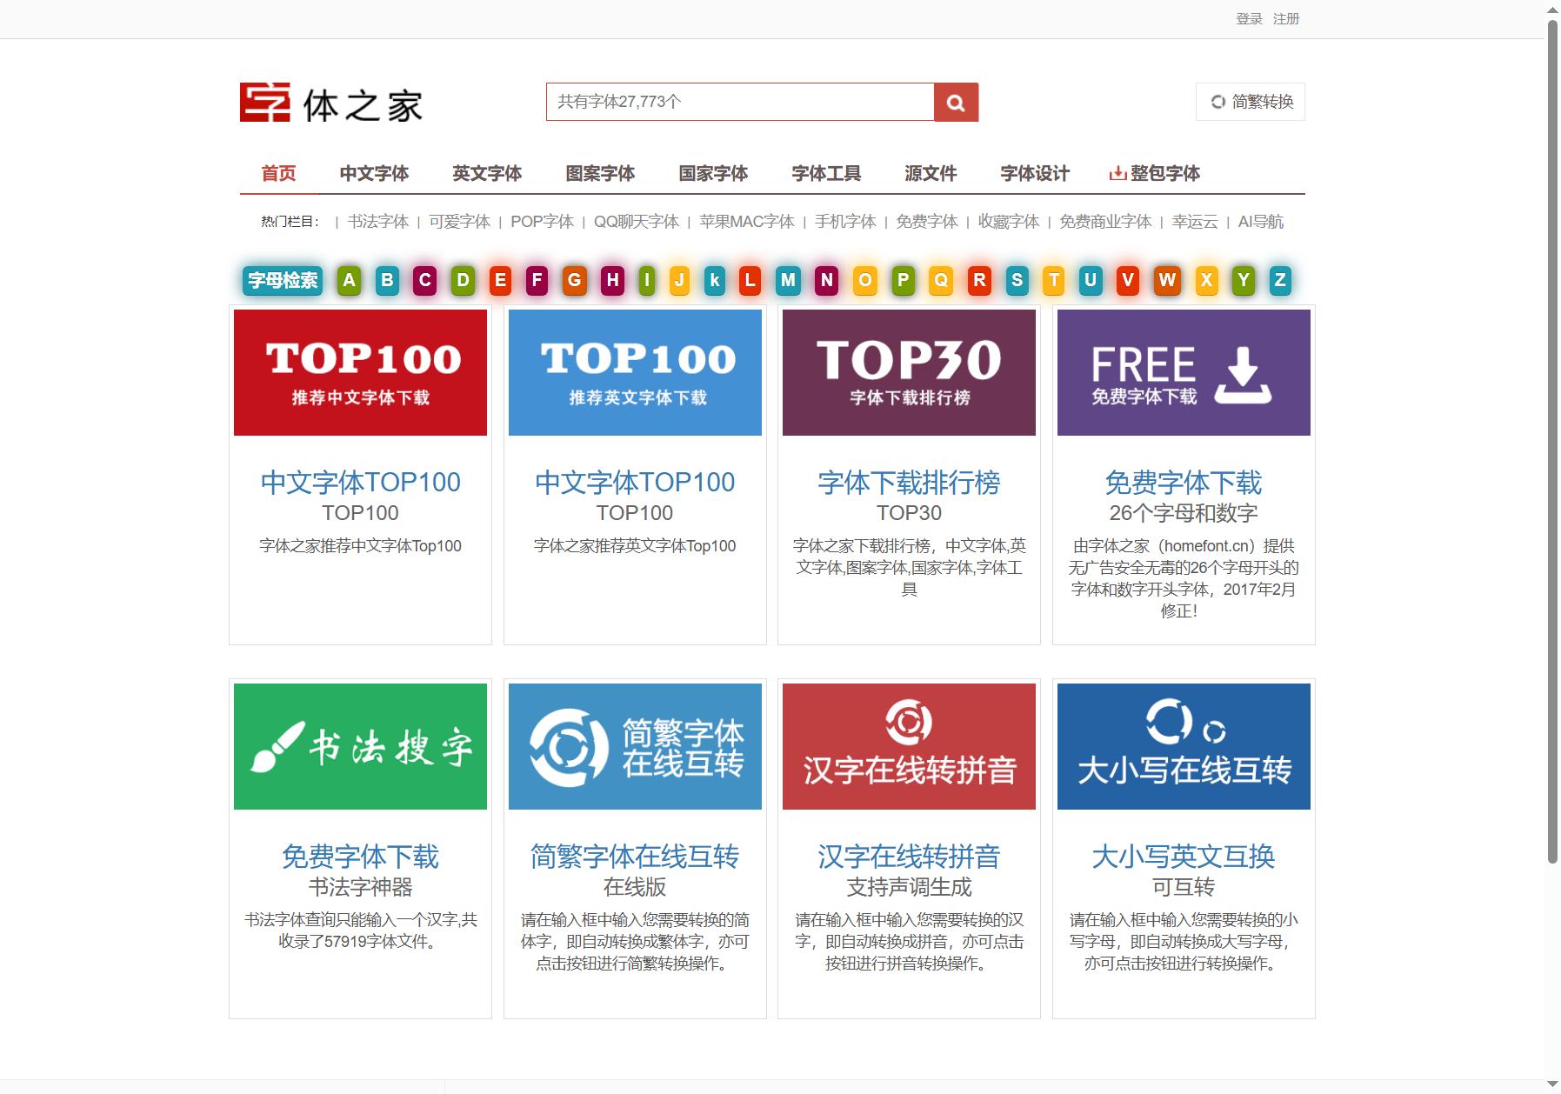Screen dimensions: 1561x1094
Task: Filter fonts by letter W badge
Action: [x=1167, y=280]
